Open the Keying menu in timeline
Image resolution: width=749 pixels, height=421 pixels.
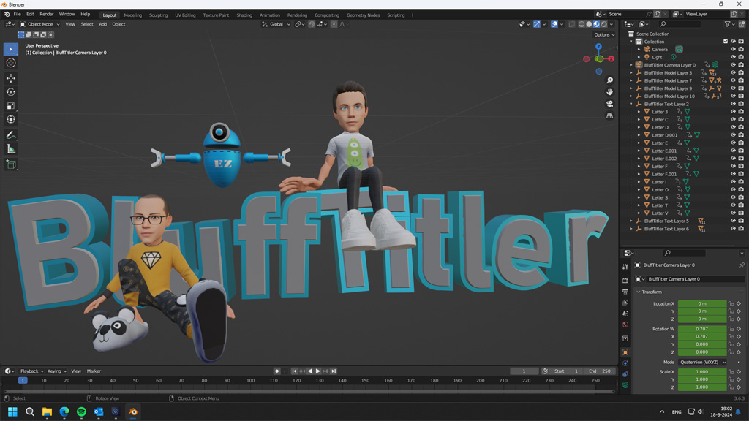click(x=56, y=371)
